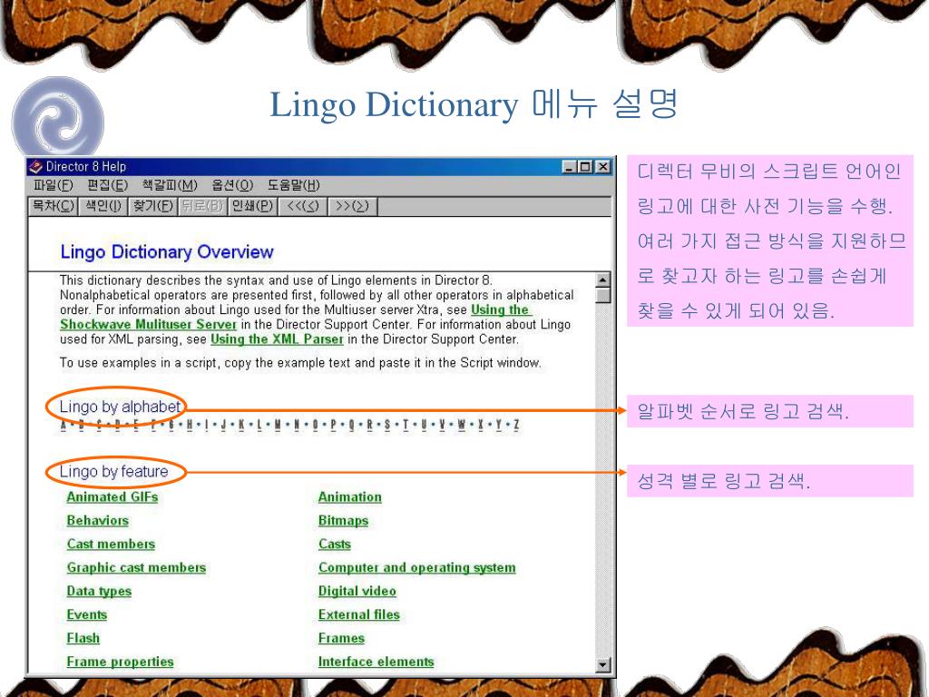This screenshot has height=697, width=929.
Task: Jump to letter Y in alphabet index
Action: (498, 425)
